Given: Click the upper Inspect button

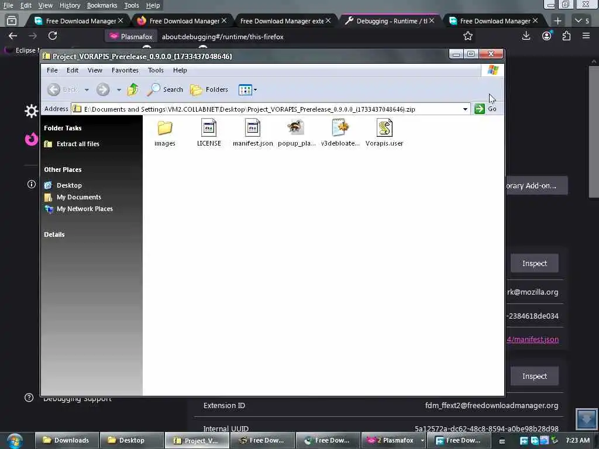Looking at the screenshot, I should pos(535,264).
